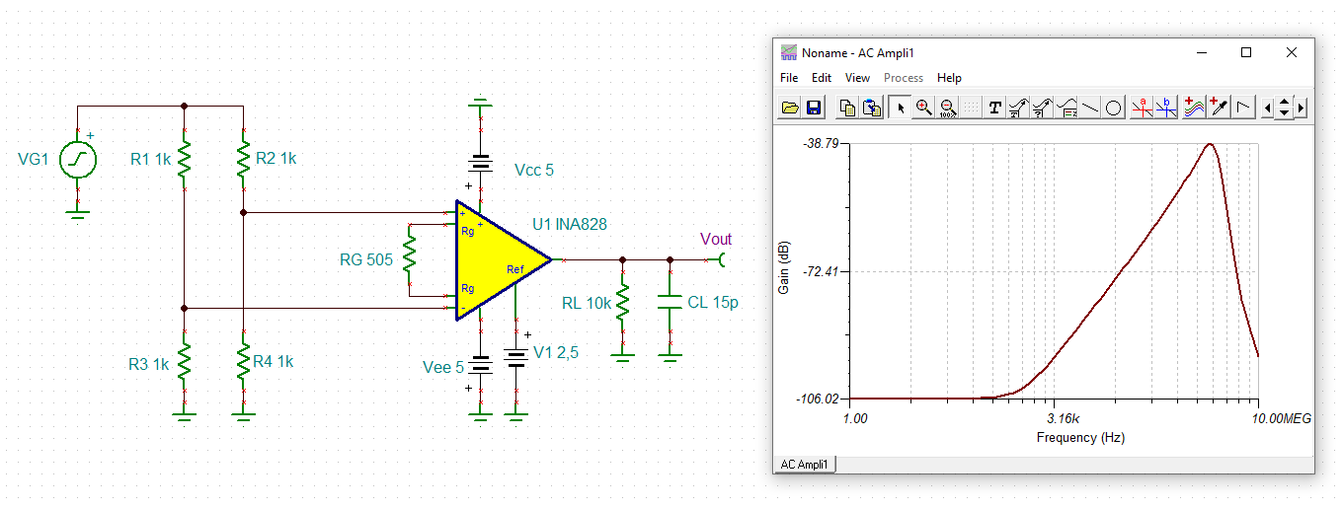Viewport: 1343px width, 509px height.
Task: Select the VG1 voltage generator symbol
Action: tap(78, 159)
